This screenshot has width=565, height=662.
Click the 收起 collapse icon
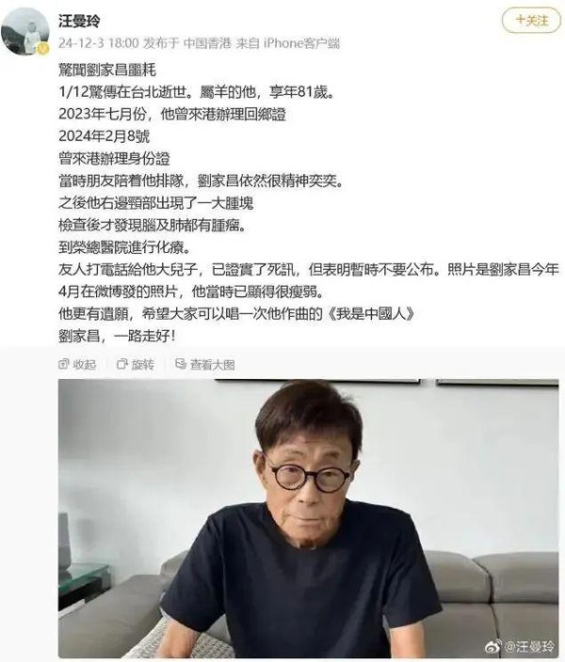point(63,364)
